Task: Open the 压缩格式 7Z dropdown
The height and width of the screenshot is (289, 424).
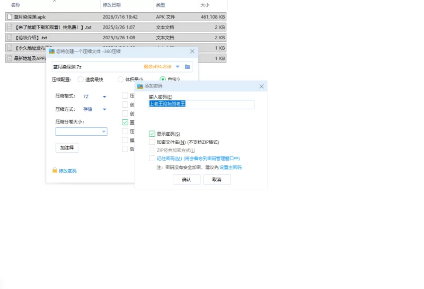Action: click(104, 97)
